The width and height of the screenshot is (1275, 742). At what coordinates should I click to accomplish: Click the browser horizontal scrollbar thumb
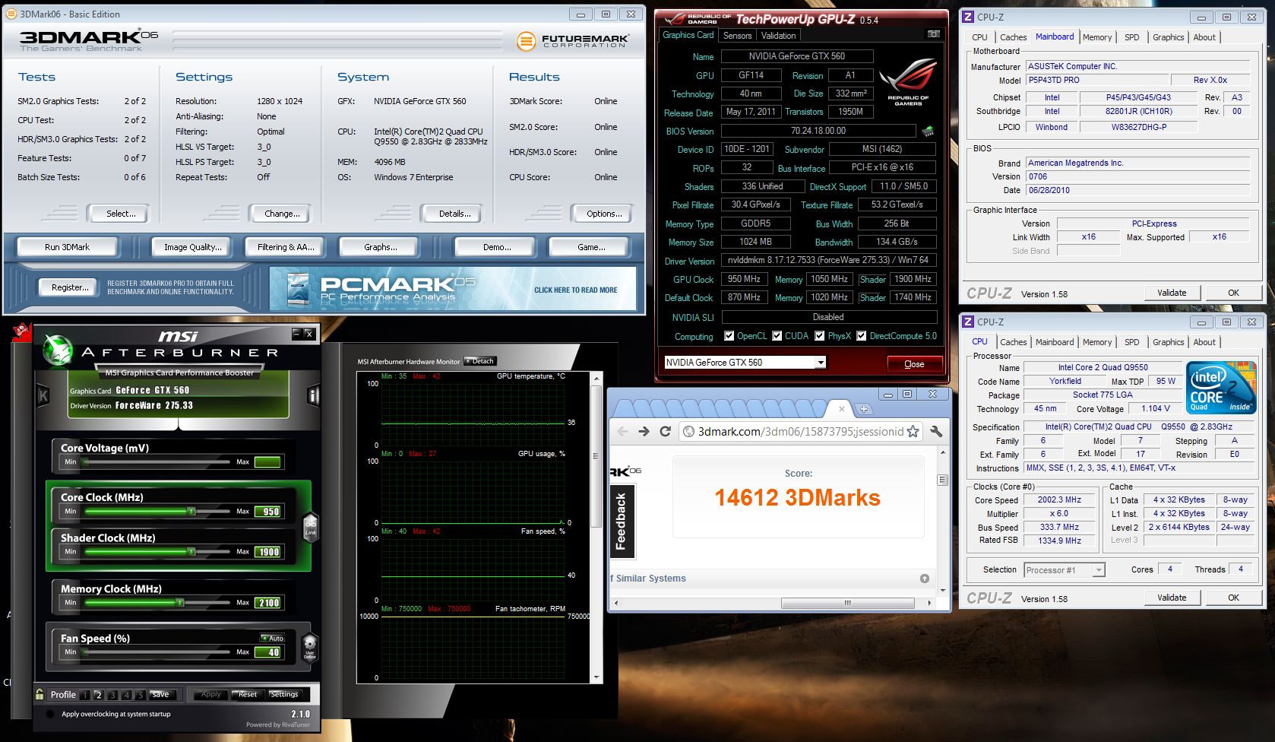pyautogui.click(x=847, y=603)
